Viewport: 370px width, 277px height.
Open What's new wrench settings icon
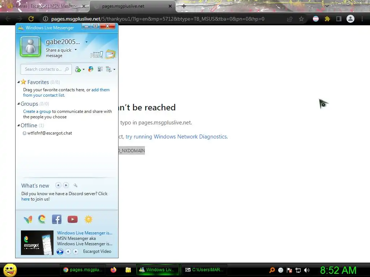76,186
